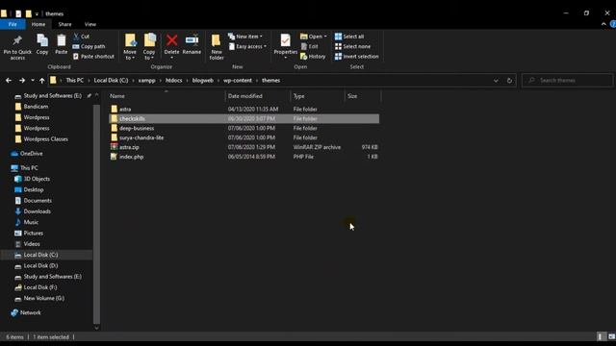
Task: Open the New item dropdown
Action: tap(245, 37)
